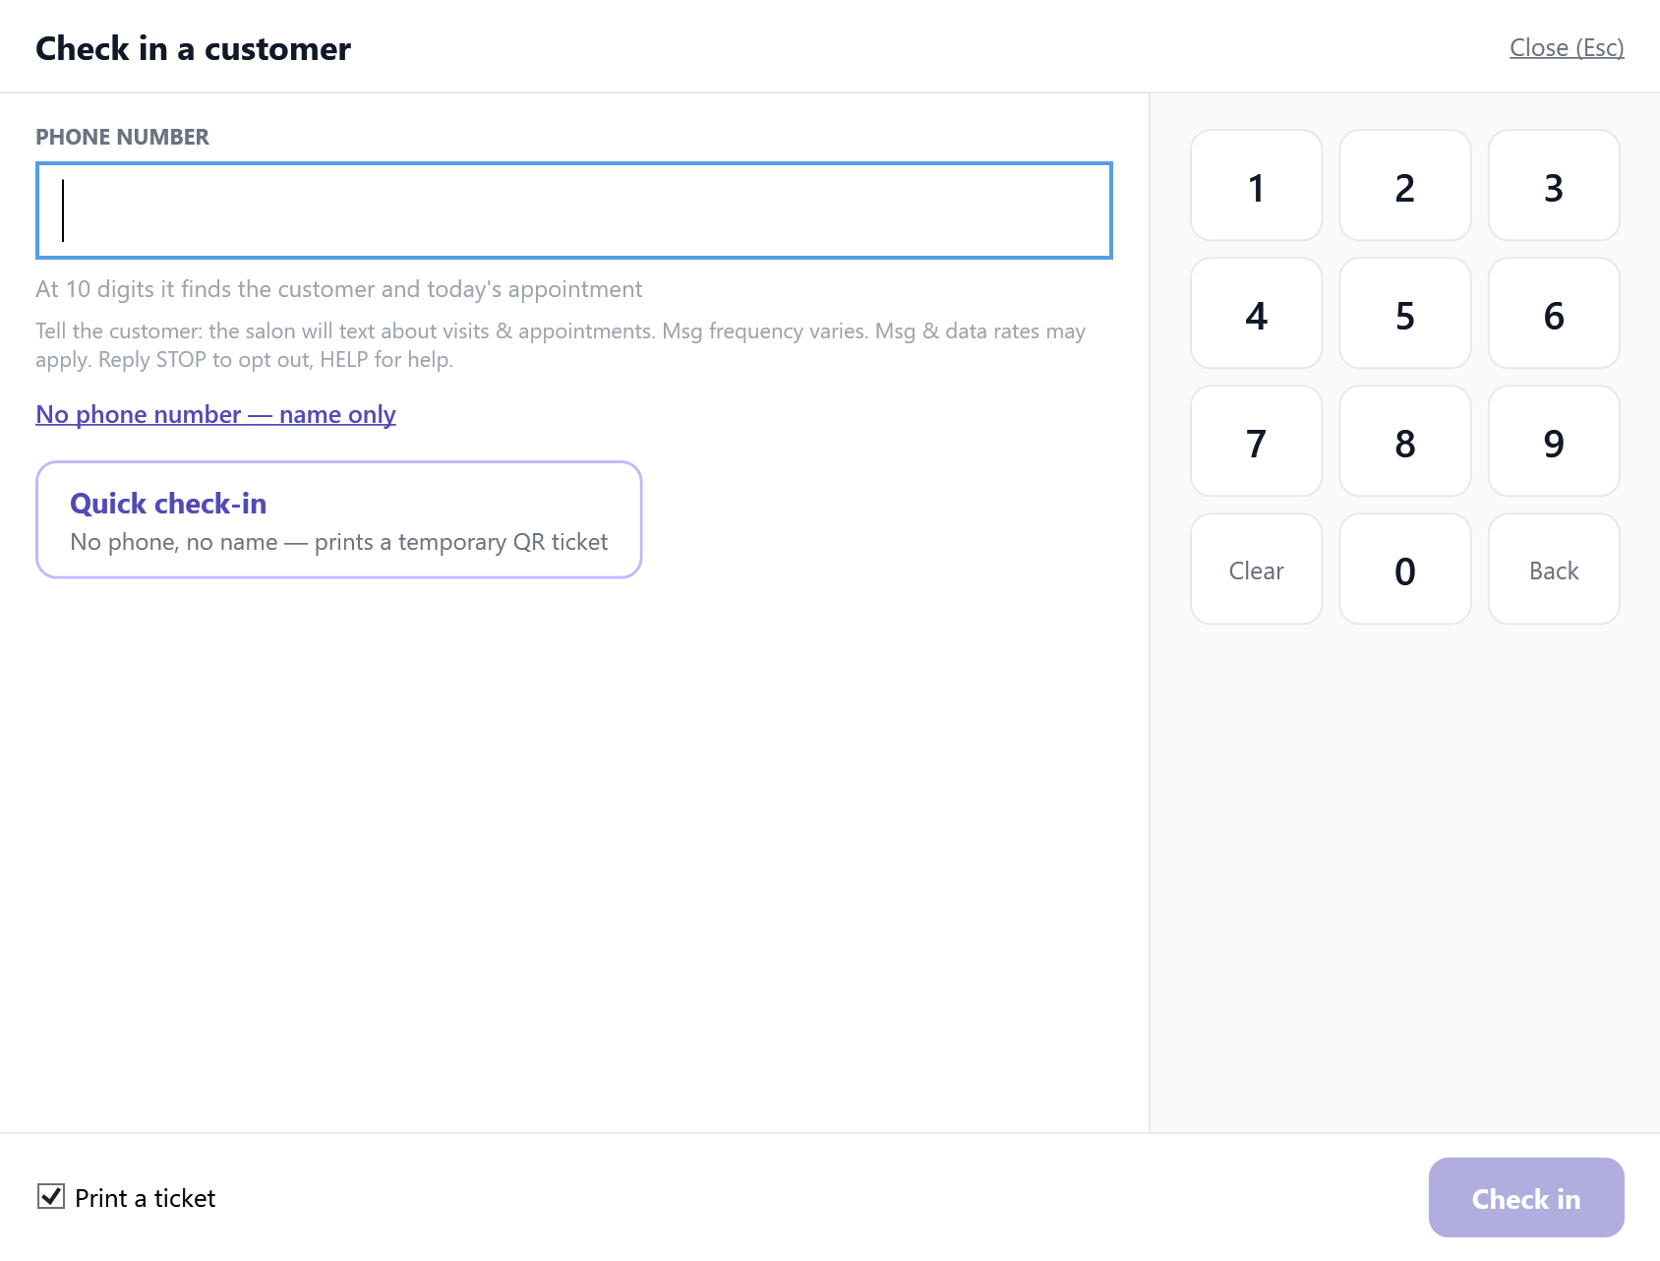
Task: Tap keypad digit 8
Action: pyautogui.click(x=1405, y=442)
